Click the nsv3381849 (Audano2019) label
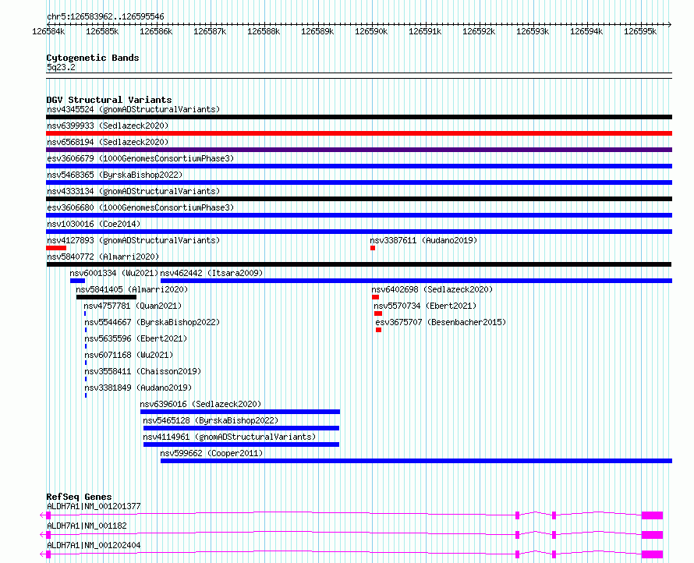 138,388
